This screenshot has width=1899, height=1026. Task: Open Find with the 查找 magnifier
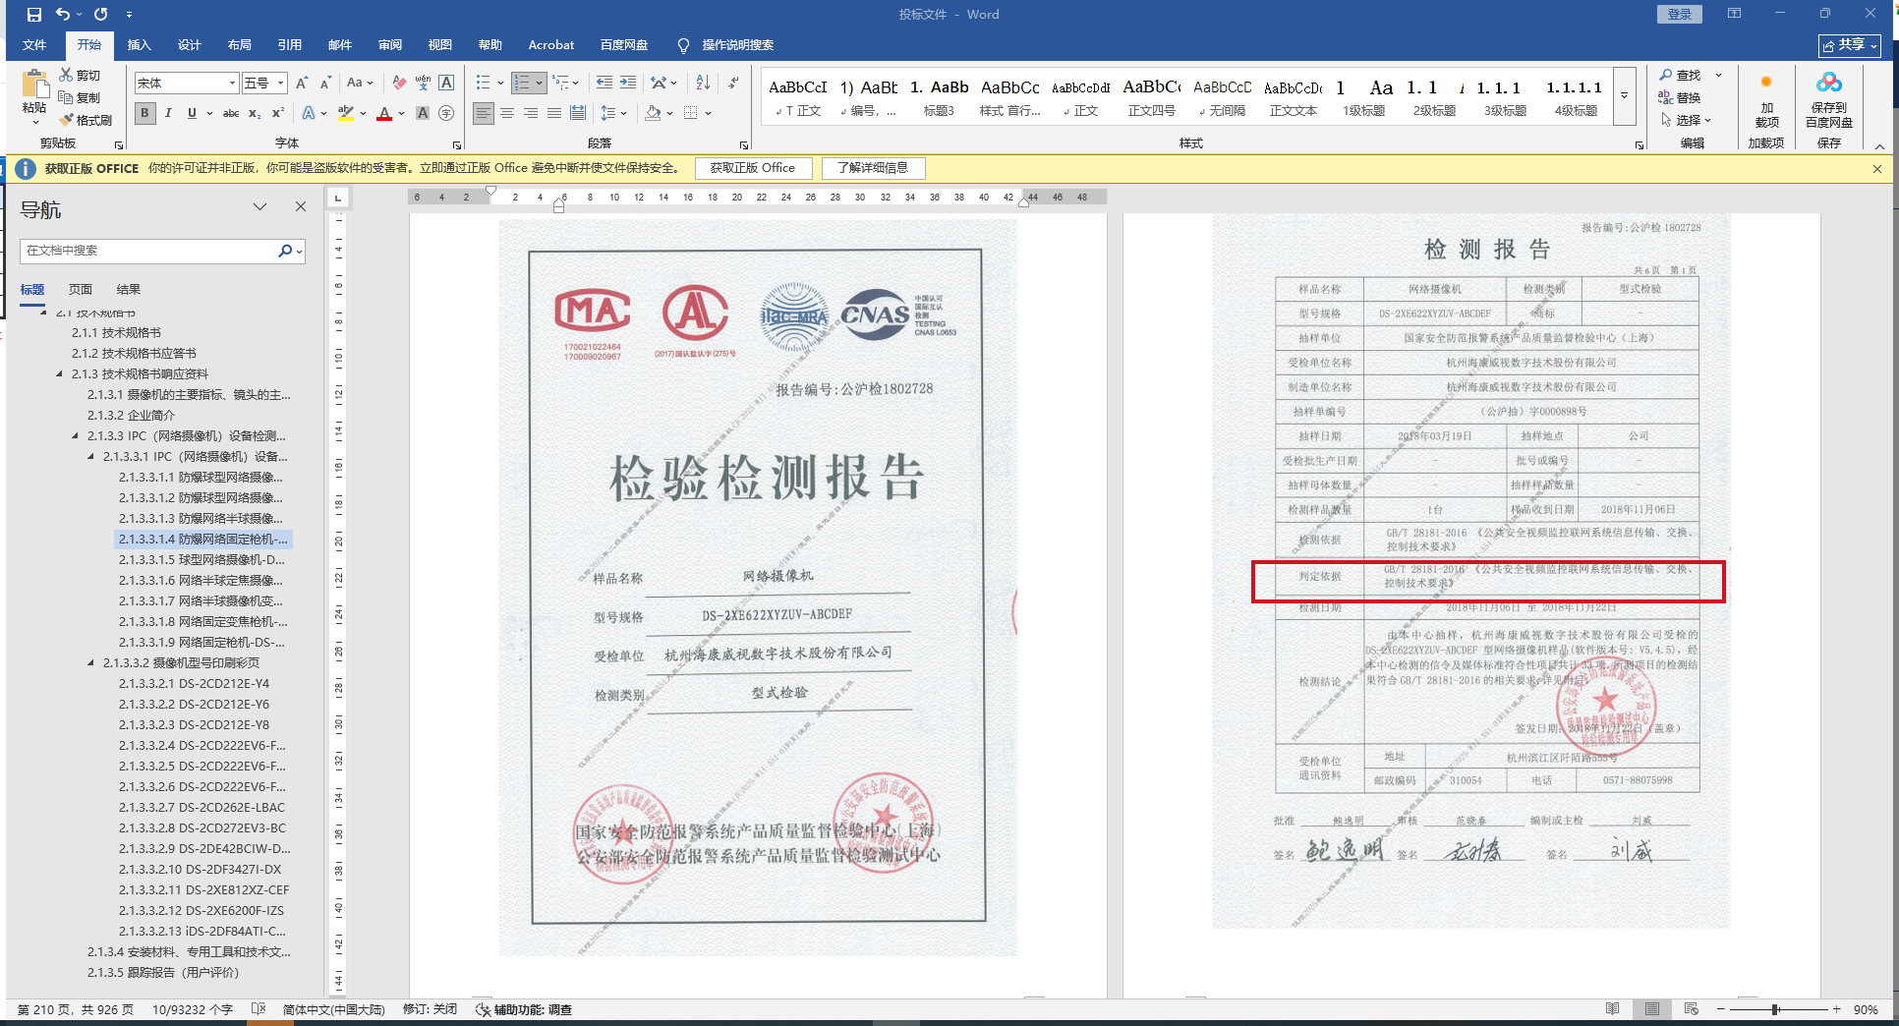pyautogui.click(x=1681, y=76)
